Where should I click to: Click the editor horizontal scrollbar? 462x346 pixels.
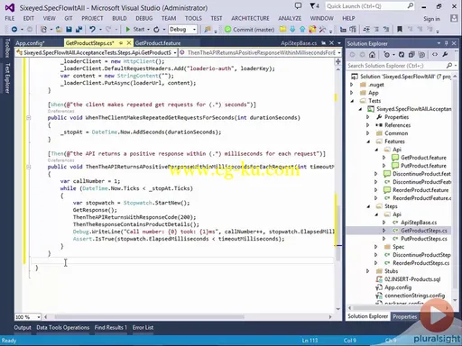[149, 317]
